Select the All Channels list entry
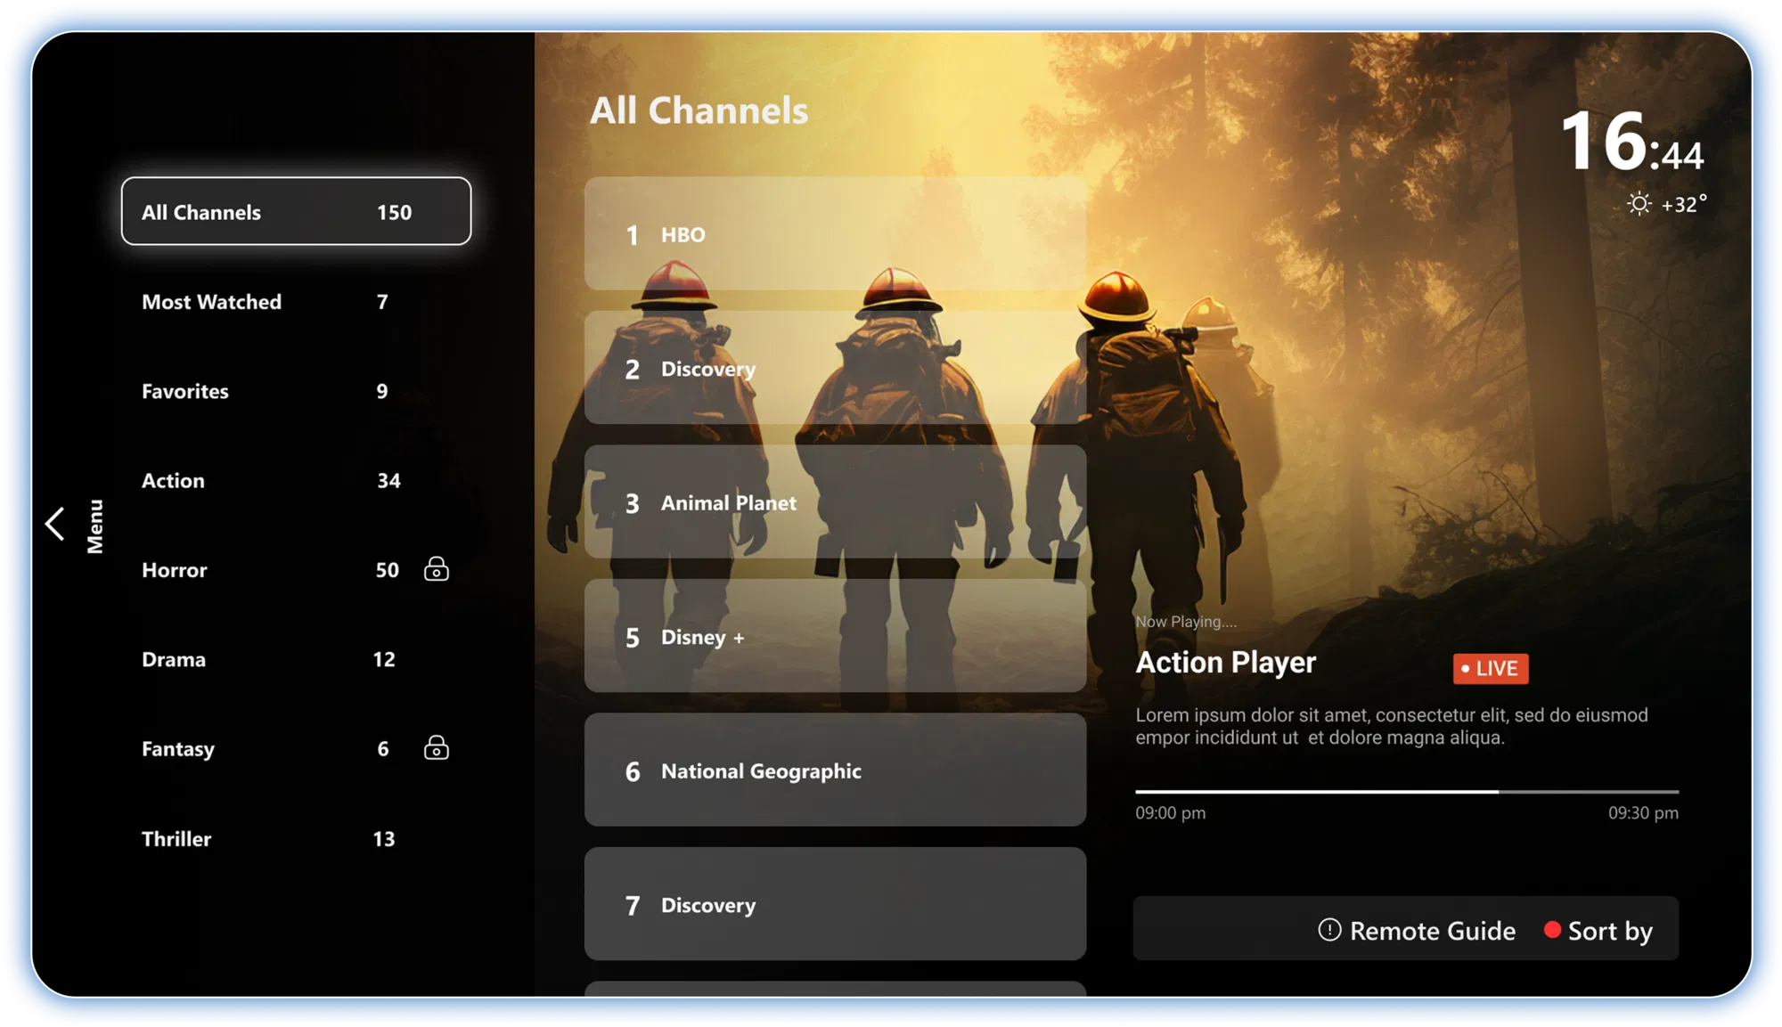The width and height of the screenshot is (1782, 1027). [295, 211]
